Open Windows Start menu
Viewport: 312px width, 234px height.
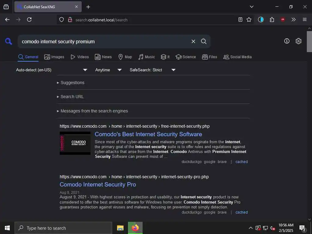pyautogui.click(x=7, y=228)
